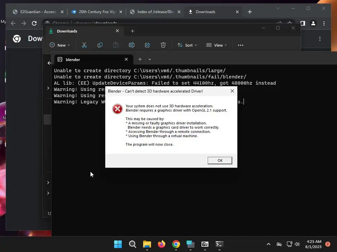Open the Chrome tab search chevron

click(278, 8)
